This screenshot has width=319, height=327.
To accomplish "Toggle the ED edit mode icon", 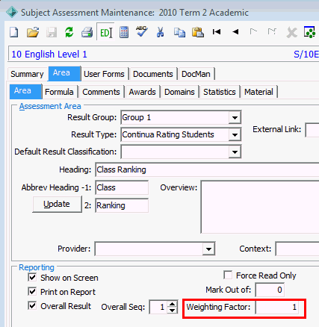I will coord(105,32).
